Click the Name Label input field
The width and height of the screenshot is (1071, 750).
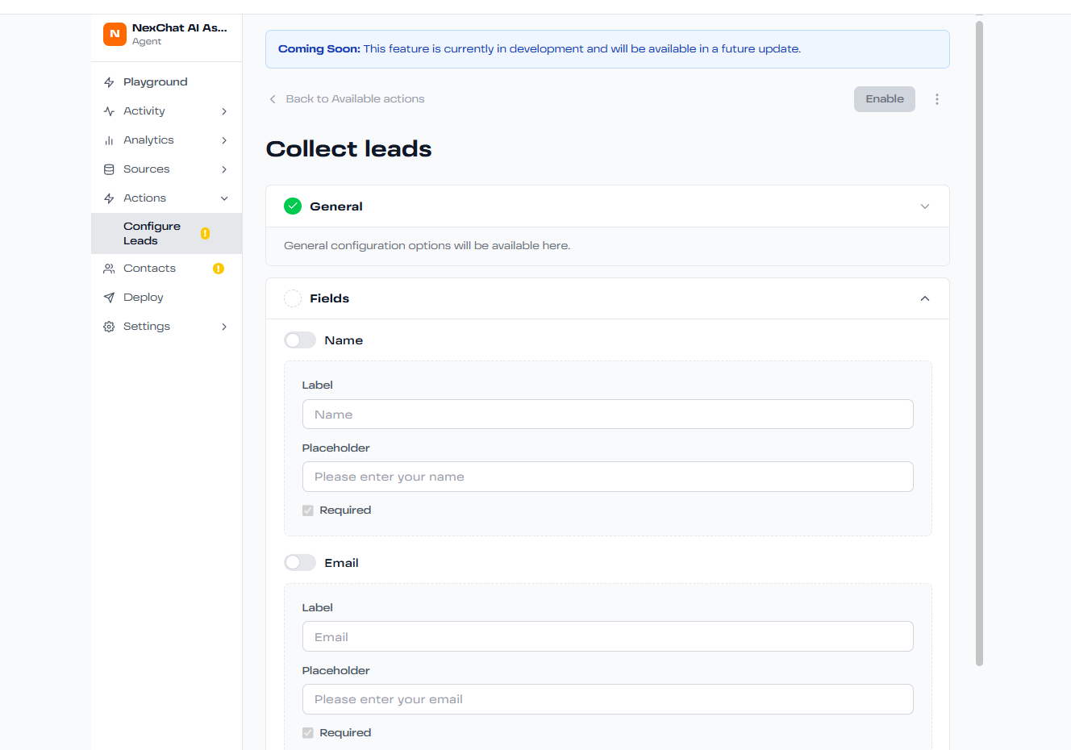coord(607,415)
